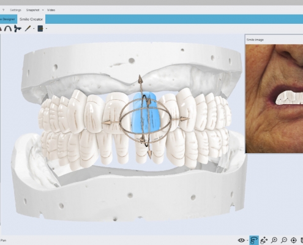303x245 pixels.
Task: Click the zoom in magnifier
Action: point(274,240)
